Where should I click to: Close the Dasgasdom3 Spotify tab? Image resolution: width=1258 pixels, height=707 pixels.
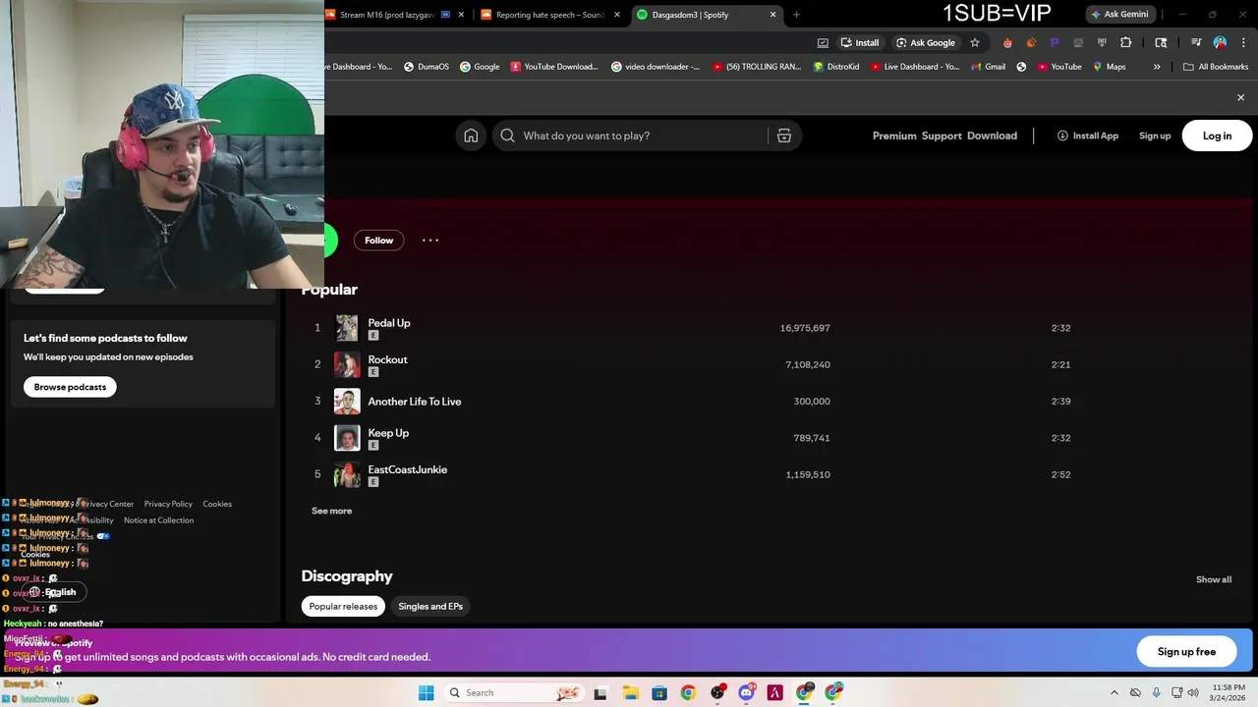[772, 15]
